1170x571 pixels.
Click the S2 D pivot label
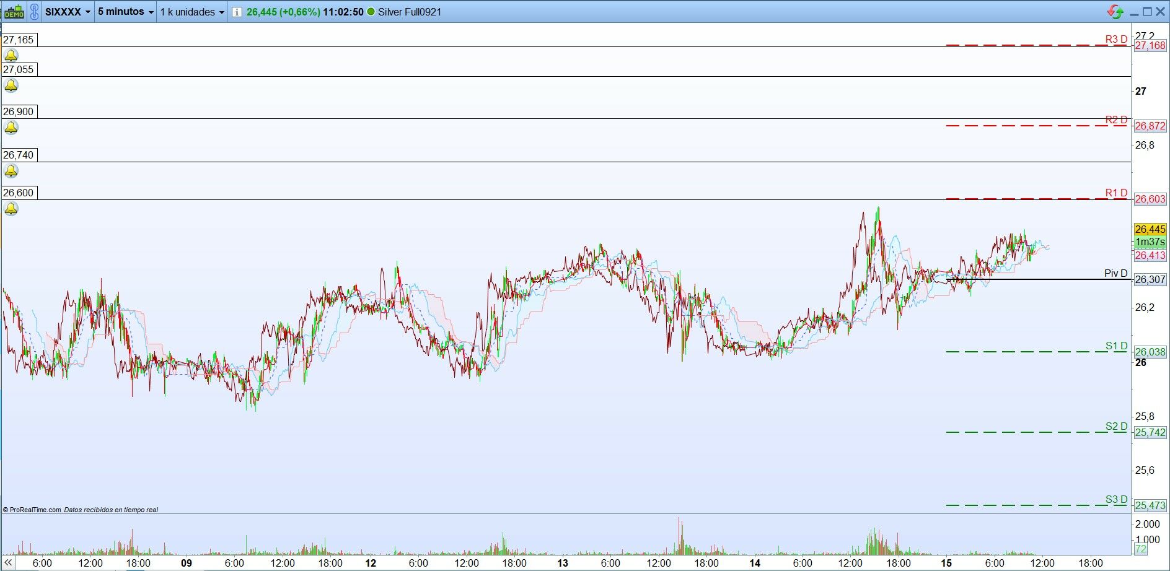1116,426
